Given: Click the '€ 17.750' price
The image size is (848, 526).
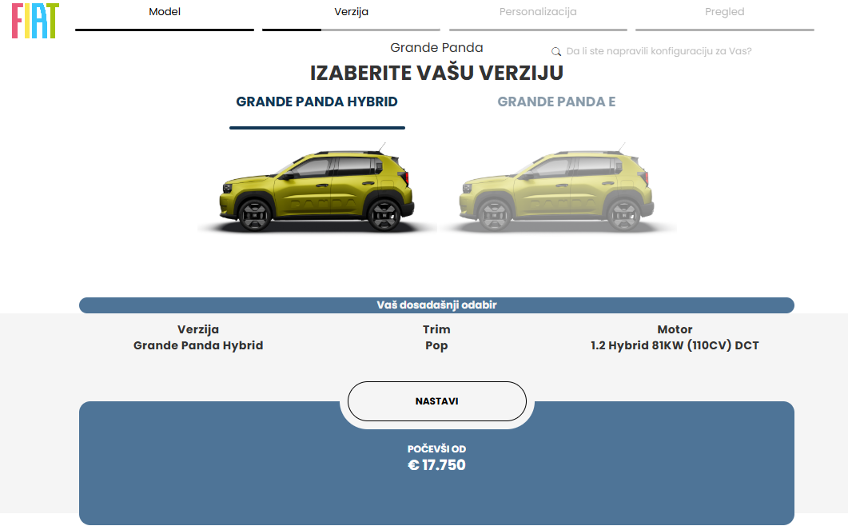Looking at the screenshot, I should (x=436, y=465).
